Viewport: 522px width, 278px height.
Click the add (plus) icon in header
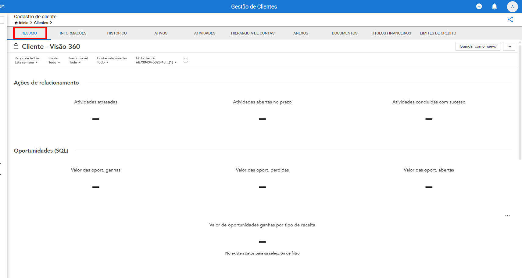pos(479,6)
